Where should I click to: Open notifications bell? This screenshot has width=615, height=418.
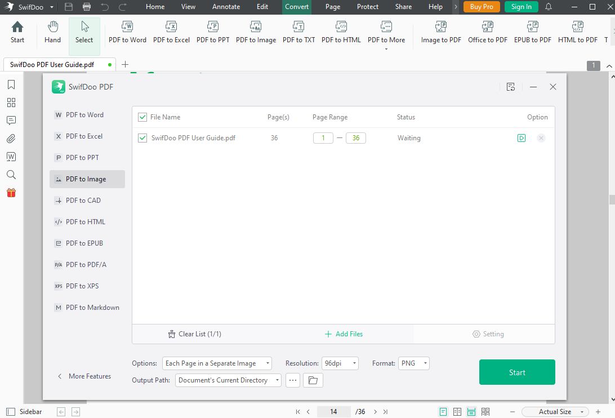[549, 7]
